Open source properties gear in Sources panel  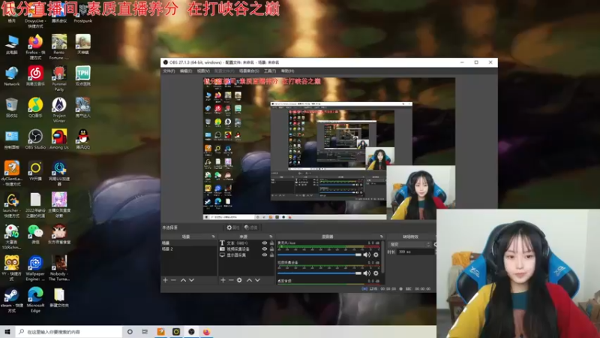[x=239, y=280]
